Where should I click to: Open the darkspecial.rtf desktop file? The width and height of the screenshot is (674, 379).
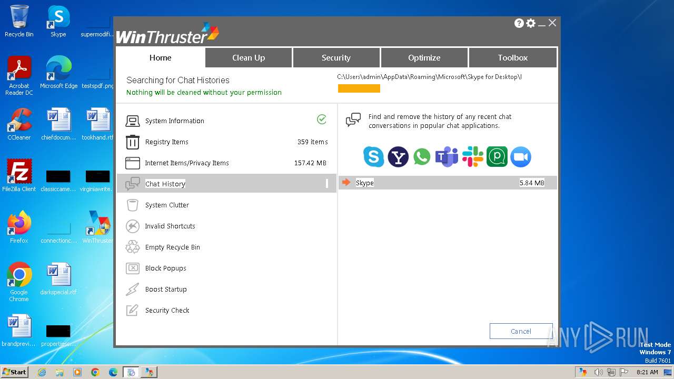coord(58,279)
